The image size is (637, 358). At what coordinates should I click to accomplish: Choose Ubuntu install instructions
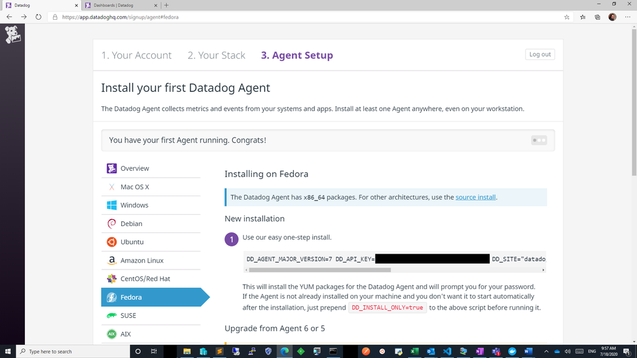[x=150, y=242]
